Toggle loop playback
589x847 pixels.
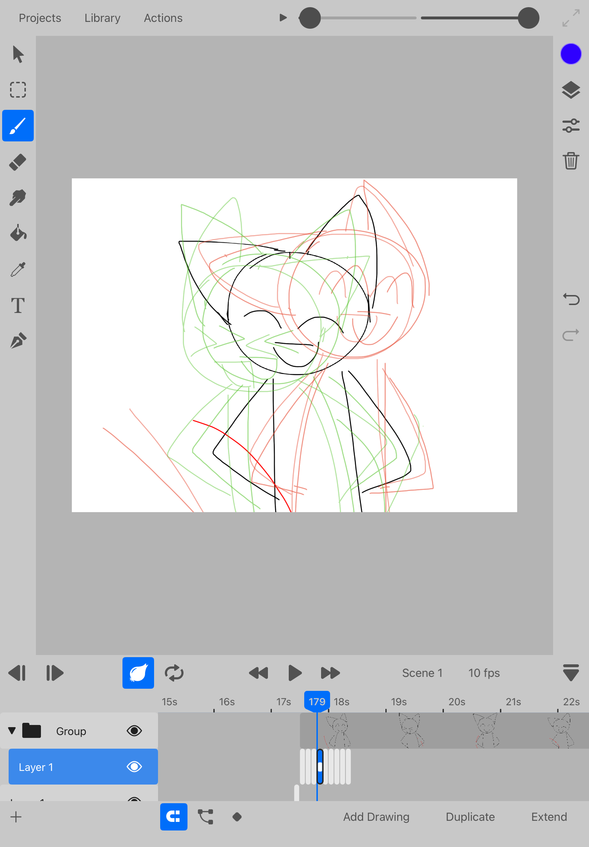click(174, 673)
